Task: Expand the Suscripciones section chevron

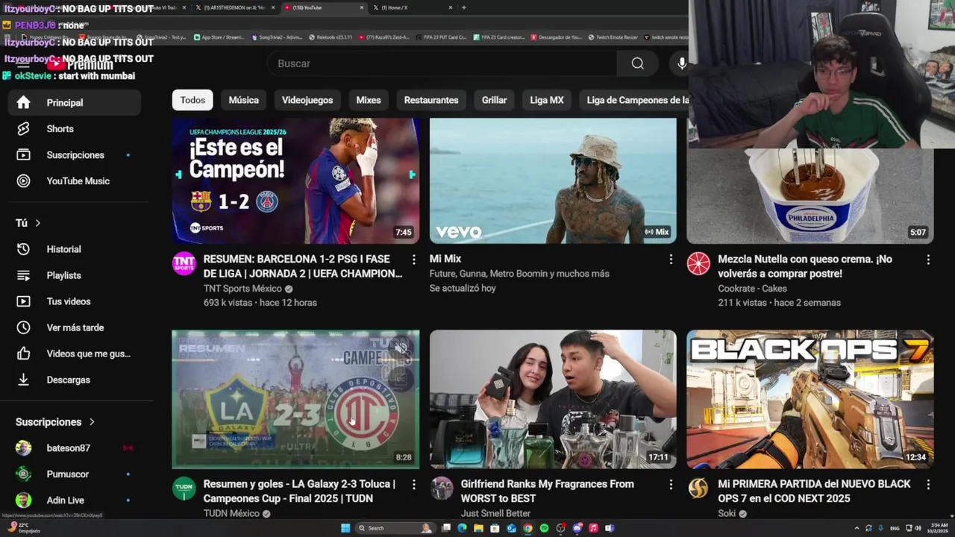Action: (x=92, y=422)
